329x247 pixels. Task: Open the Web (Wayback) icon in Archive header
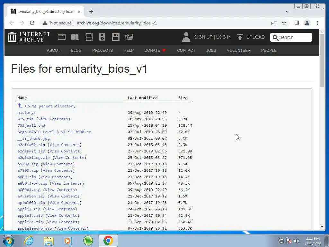point(62,37)
